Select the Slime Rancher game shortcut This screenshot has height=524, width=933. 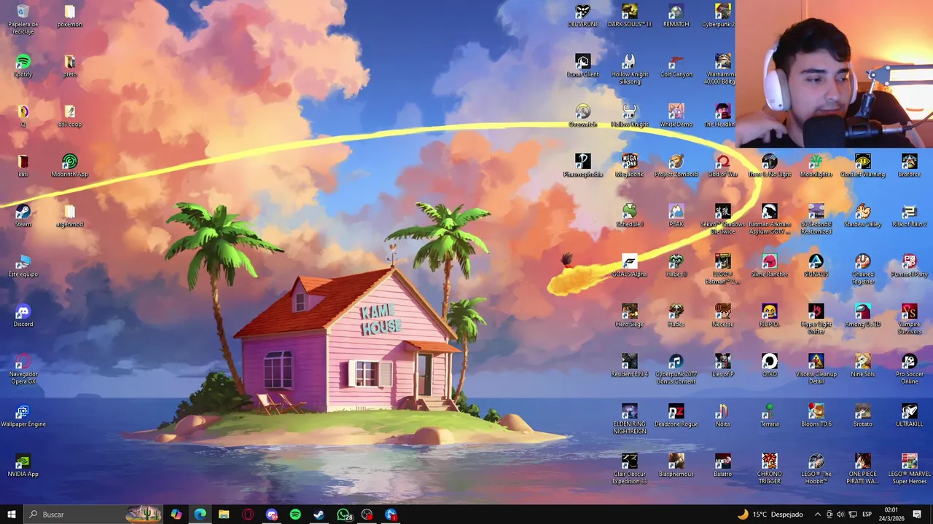coord(769,266)
